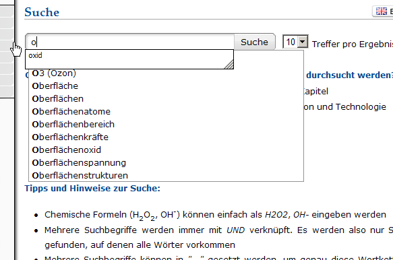Image resolution: width=393 pixels, height=260 pixels.
Task: Click the durchsucht werden heading text
Action: (x=349, y=75)
